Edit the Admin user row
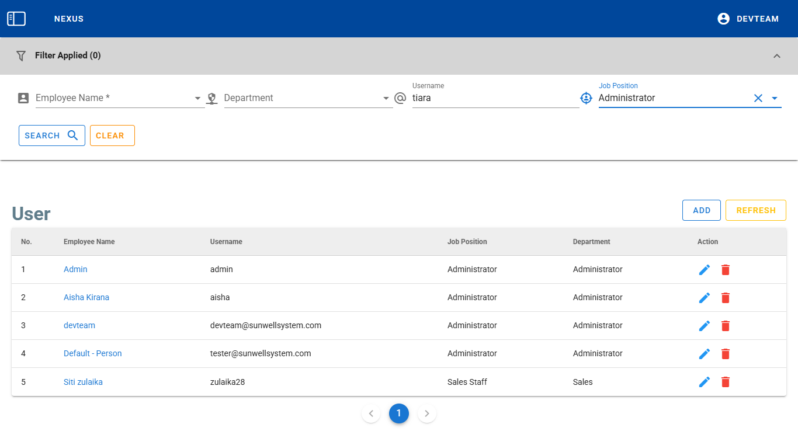Screen dimensions: 798x438 pyautogui.click(x=705, y=270)
